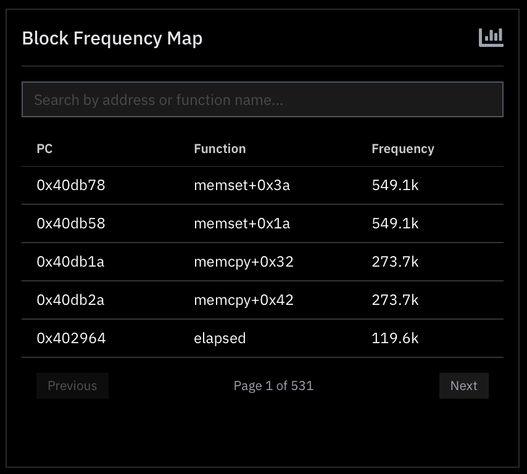The width and height of the screenshot is (527, 474).
Task: Go to the Next page
Action: coord(463,386)
